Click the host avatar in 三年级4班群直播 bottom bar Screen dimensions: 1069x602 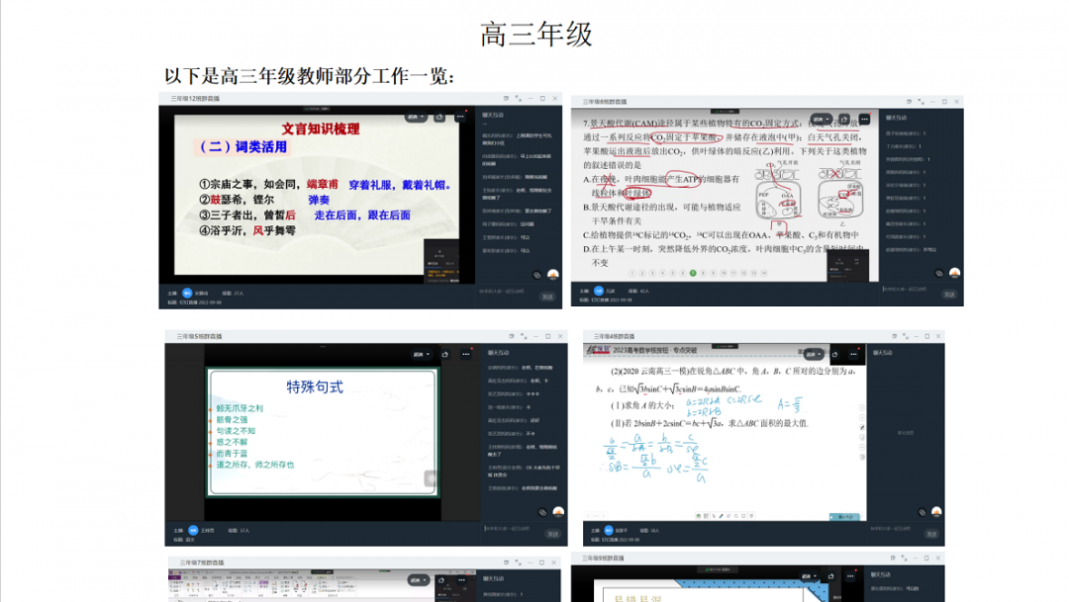point(609,530)
